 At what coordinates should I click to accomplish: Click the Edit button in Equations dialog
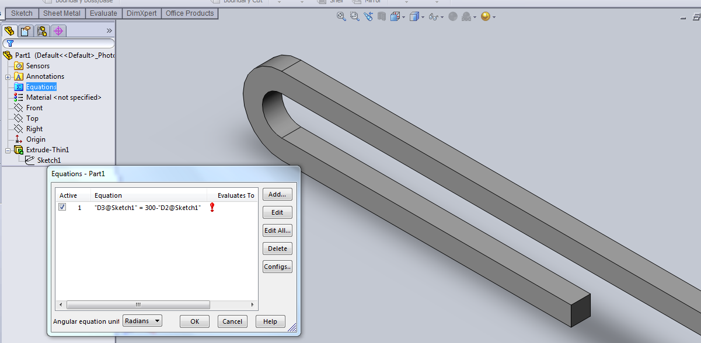coord(277,212)
